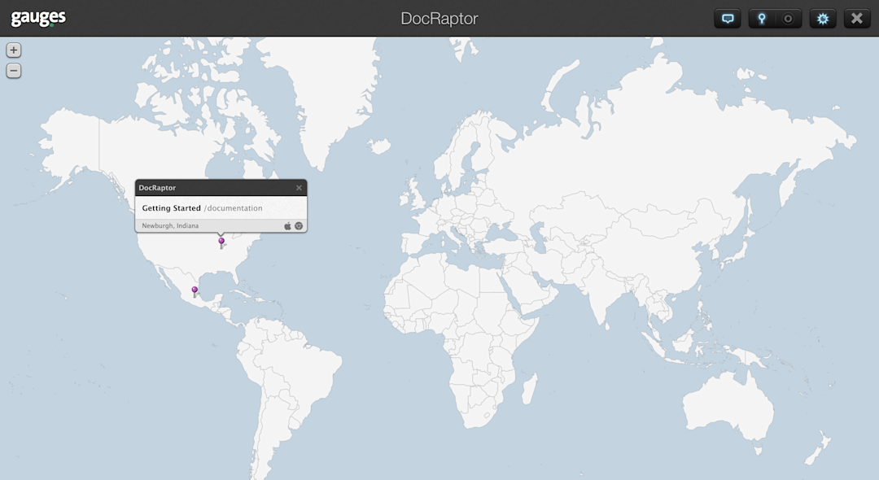Open settings with the gear icon

point(823,19)
